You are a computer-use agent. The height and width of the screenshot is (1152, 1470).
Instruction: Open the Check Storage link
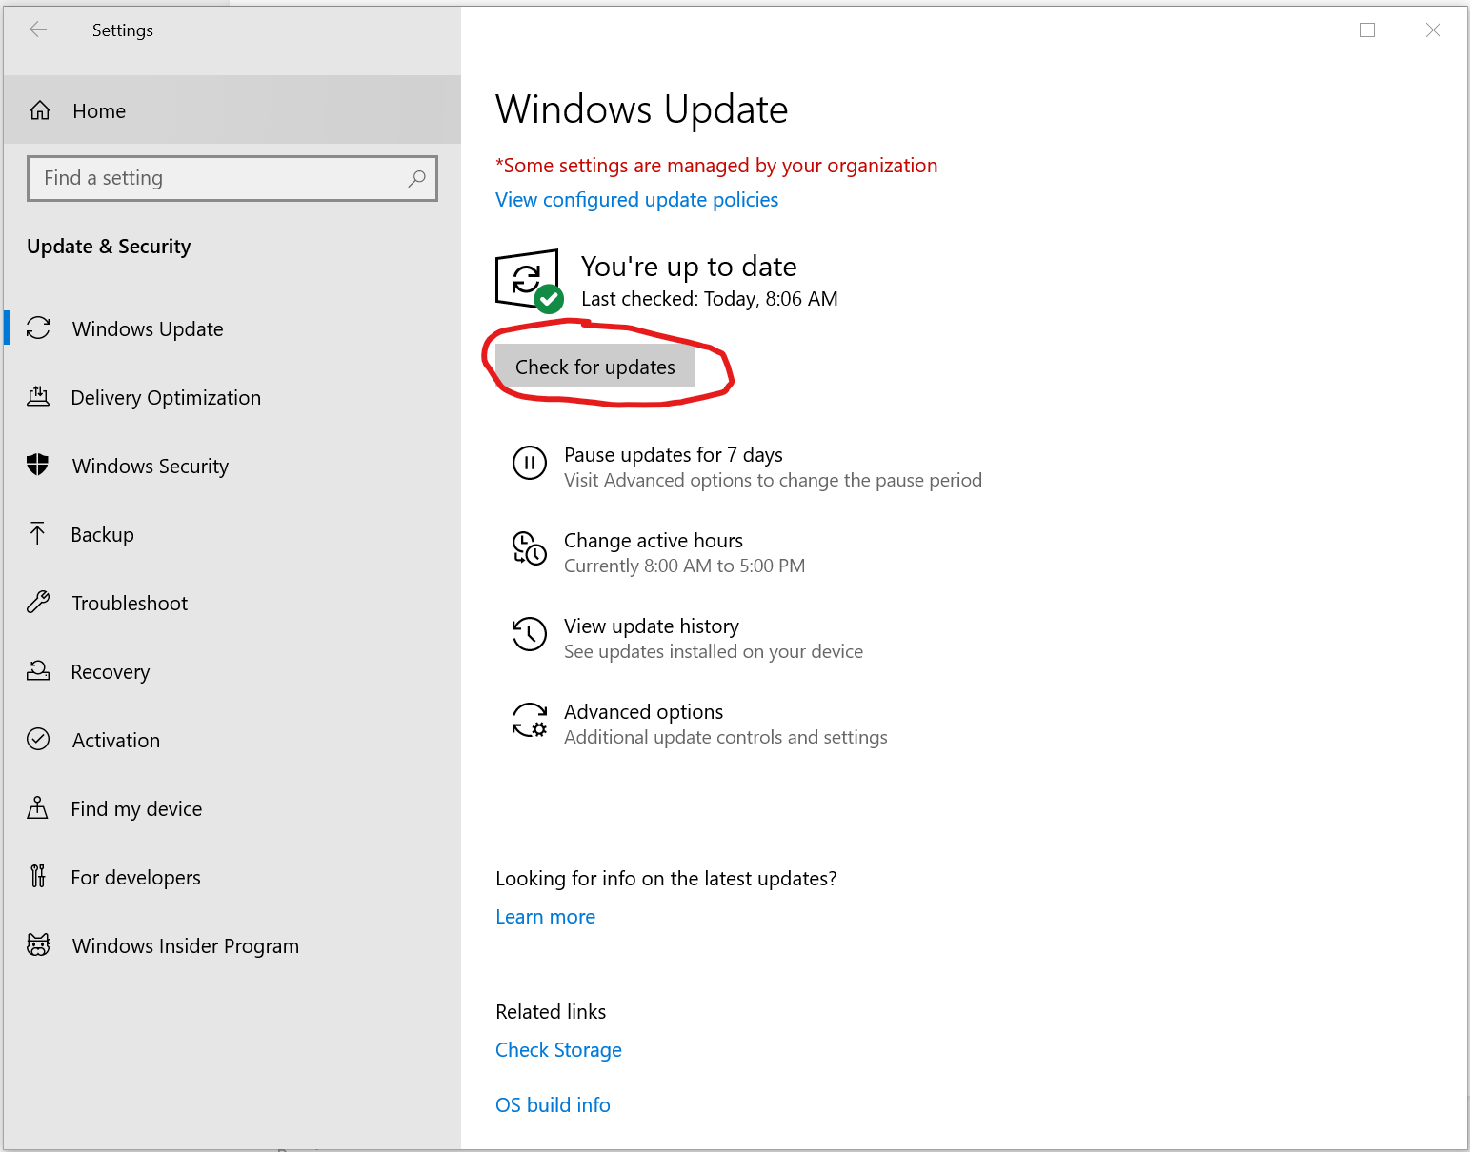558,1050
